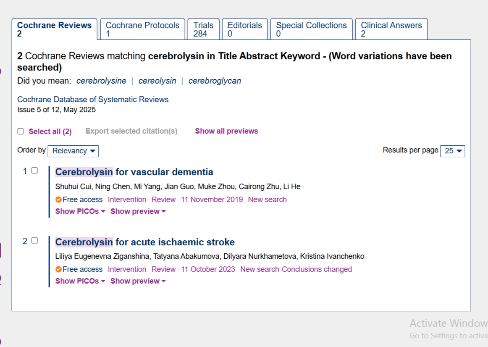Check the box for result 2
Image resolution: width=488 pixels, height=347 pixels.
34,241
